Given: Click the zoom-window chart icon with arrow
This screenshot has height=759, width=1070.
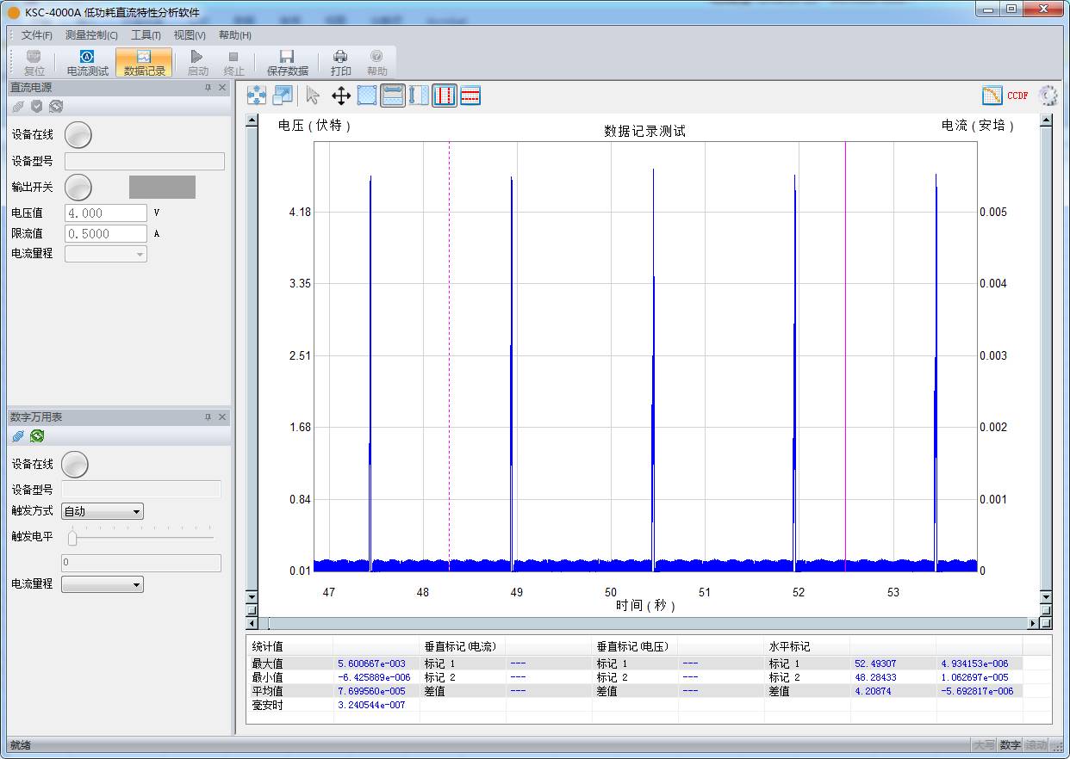Looking at the screenshot, I should (283, 96).
